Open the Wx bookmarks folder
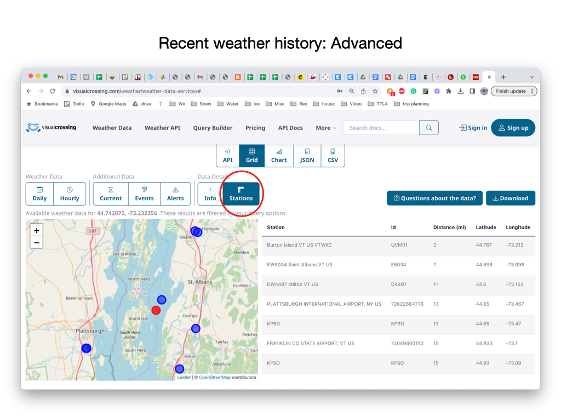 pos(178,104)
